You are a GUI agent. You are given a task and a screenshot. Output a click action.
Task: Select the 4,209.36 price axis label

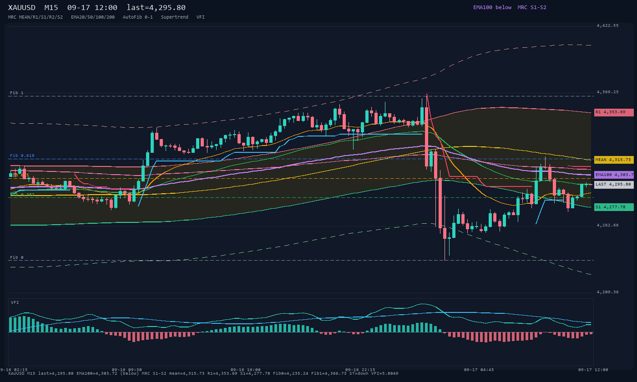point(608,292)
